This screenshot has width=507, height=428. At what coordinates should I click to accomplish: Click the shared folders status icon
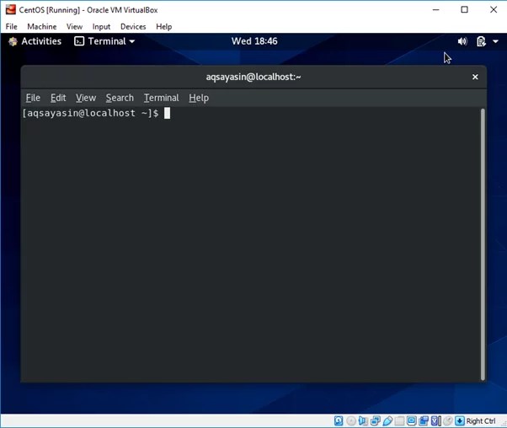pyautogui.click(x=399, y=420)
